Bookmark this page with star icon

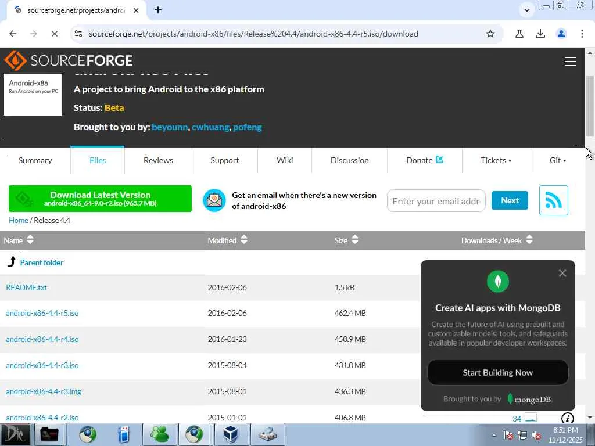coord(490,34)
